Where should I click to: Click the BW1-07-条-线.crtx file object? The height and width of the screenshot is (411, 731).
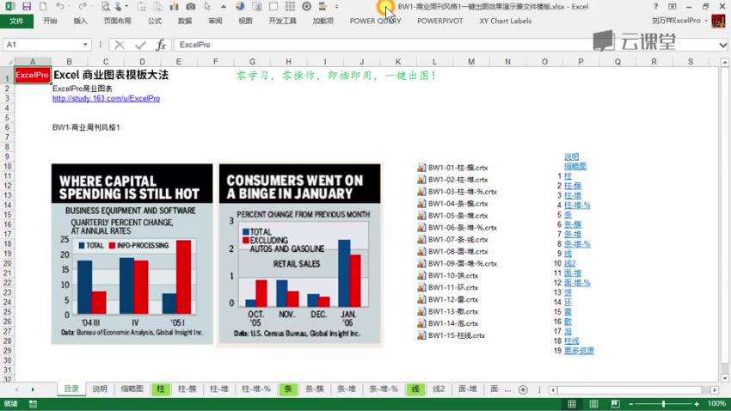click(x=452, y=240)
